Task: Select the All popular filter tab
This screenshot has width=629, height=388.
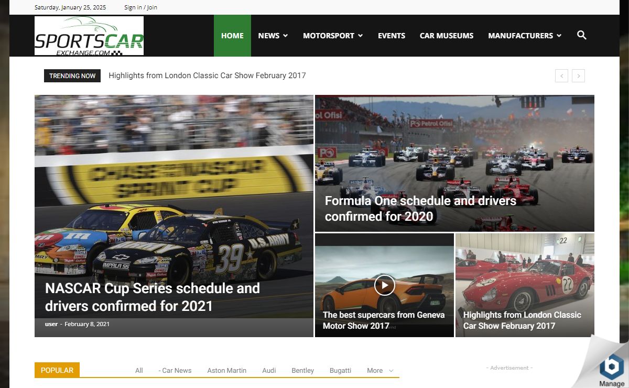Action: [139, 370]
